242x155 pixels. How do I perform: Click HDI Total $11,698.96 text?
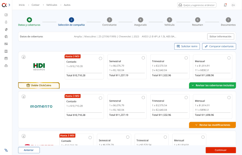[x=204, y=75]
